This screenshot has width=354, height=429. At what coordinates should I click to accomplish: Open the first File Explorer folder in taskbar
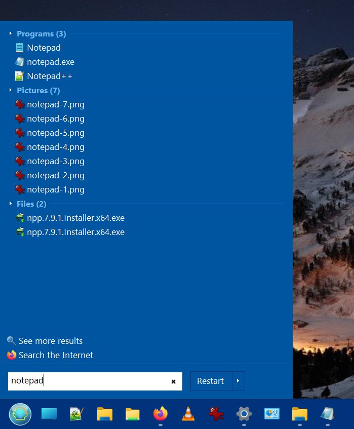point(105,414)
